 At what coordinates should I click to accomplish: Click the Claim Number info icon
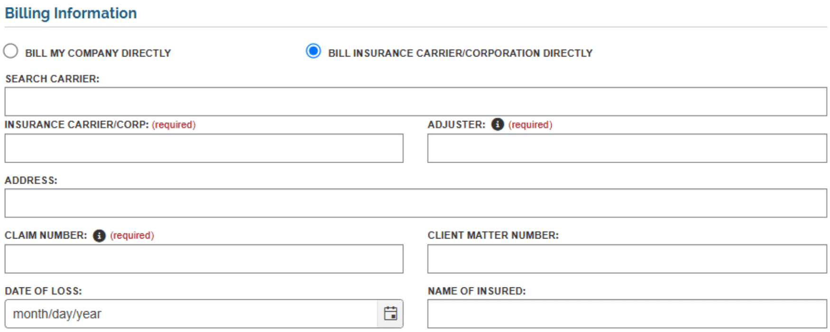[99, 235]
